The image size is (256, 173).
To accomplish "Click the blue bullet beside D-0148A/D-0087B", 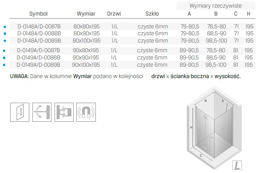I will click(5, 26).
